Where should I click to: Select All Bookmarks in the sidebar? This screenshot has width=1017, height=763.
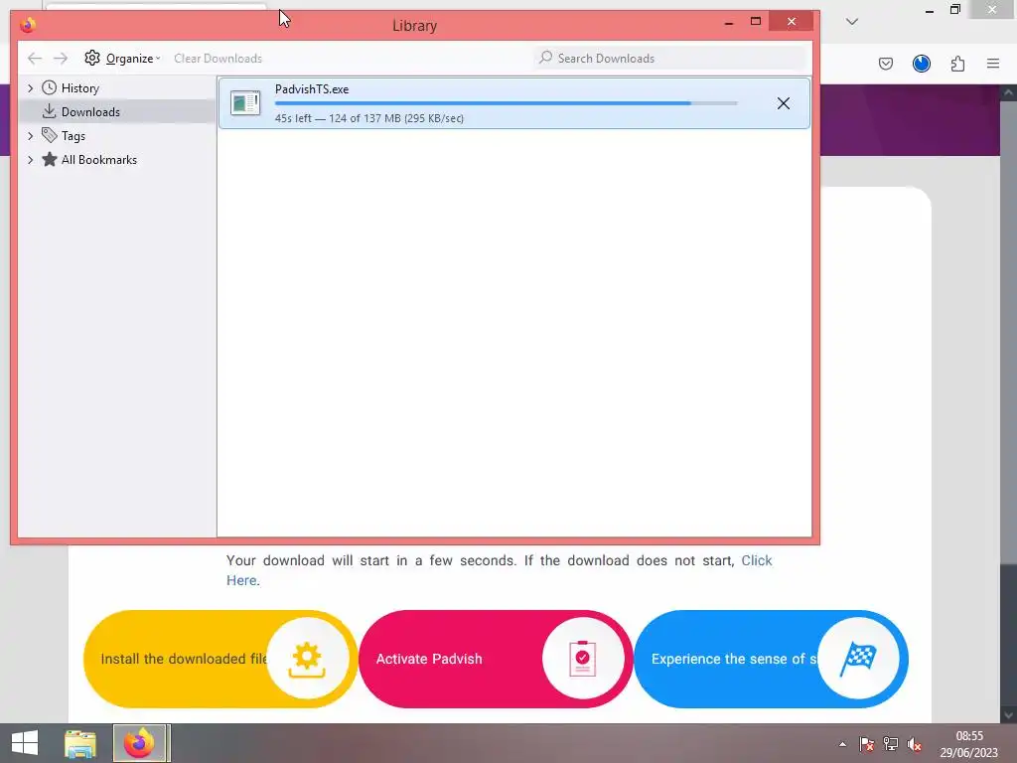coord(98,160)
